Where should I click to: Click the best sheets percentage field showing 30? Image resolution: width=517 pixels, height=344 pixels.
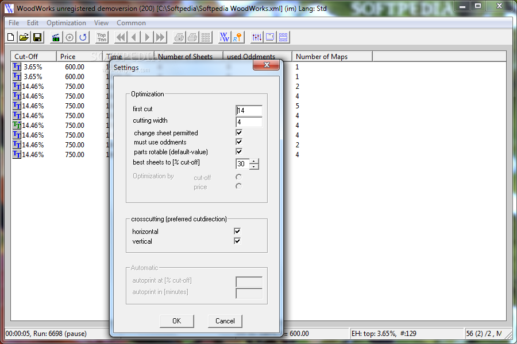242,163
